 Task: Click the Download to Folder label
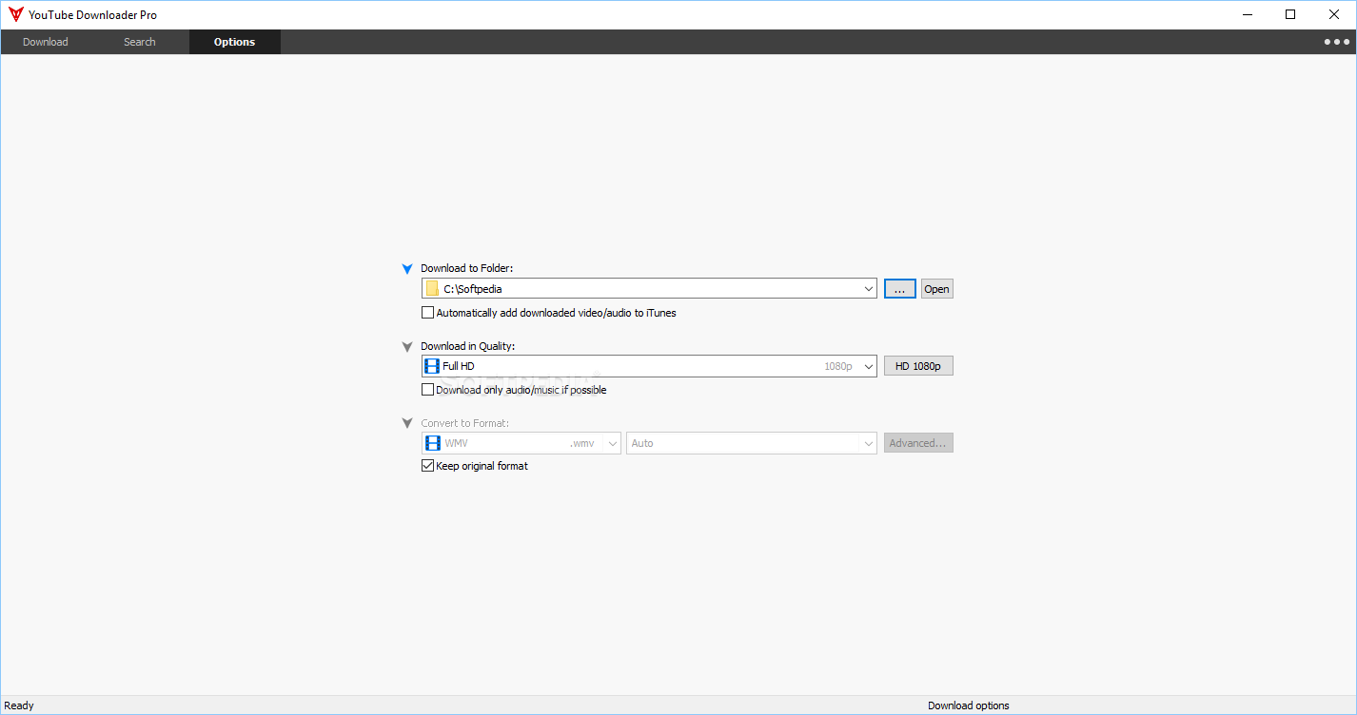pos(466,269)
